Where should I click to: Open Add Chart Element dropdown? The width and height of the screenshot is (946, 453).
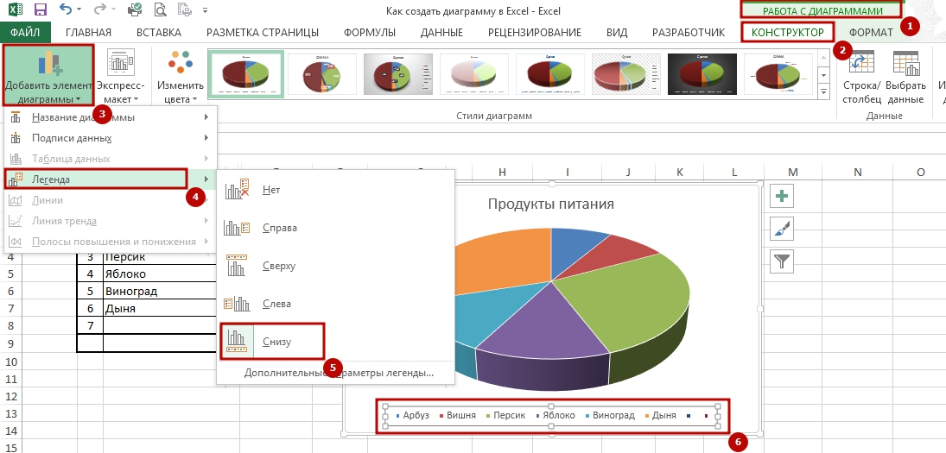click(48, 75)
